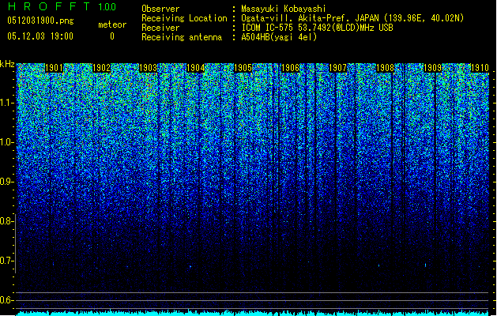The width and height of the screenshot is (497, 316).
Task: Click the kHz axis unit label
Action: (7, 64)
